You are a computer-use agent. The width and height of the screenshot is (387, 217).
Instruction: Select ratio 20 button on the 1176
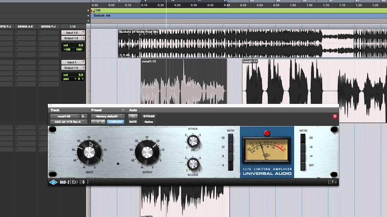231,138
